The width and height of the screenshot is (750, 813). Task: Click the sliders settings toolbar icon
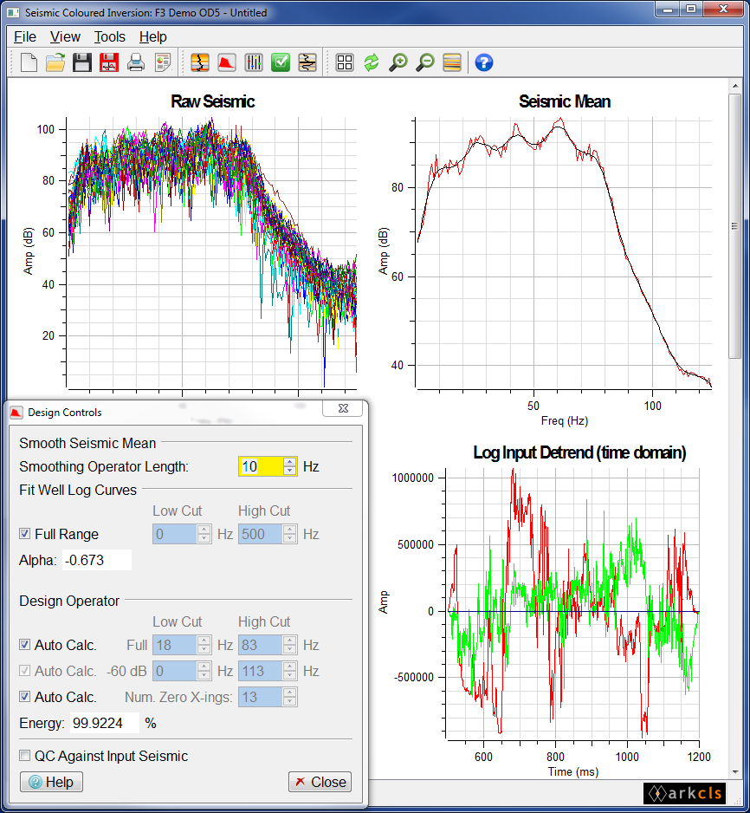pos(254,62)
